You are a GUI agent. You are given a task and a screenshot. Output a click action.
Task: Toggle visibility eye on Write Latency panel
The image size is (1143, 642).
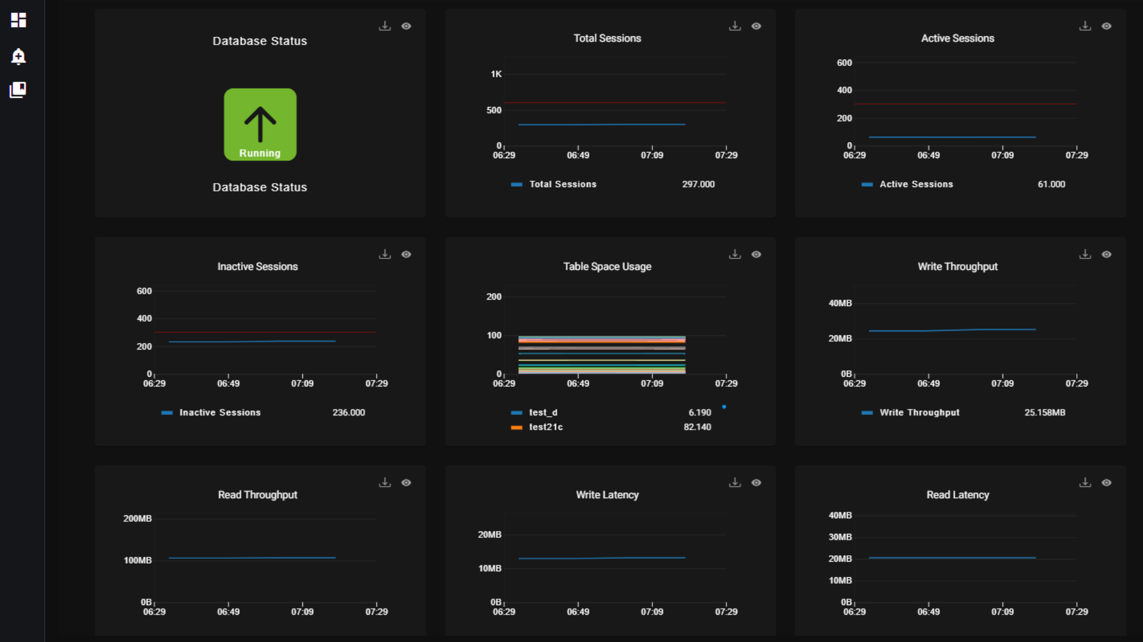click(x=756, y=483)
